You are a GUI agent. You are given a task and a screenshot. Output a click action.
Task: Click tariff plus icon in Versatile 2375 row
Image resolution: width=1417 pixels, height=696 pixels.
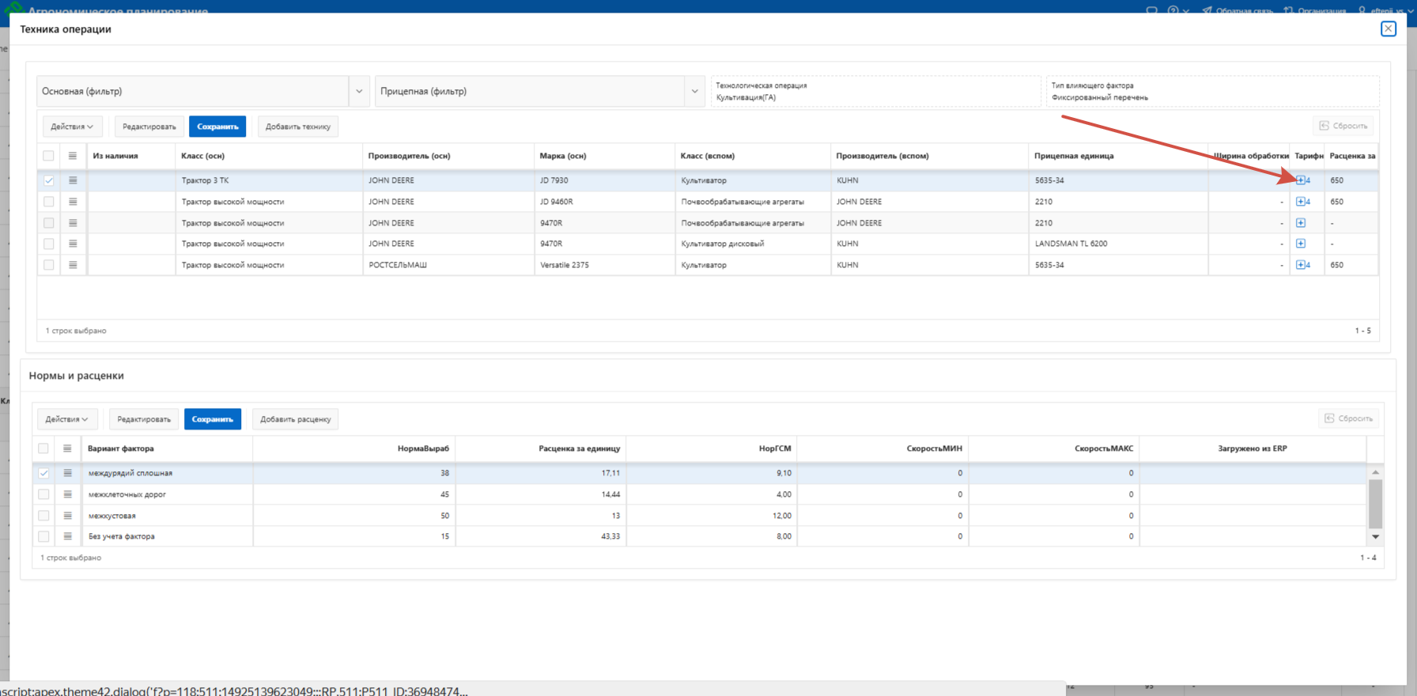click(1301, 265)
